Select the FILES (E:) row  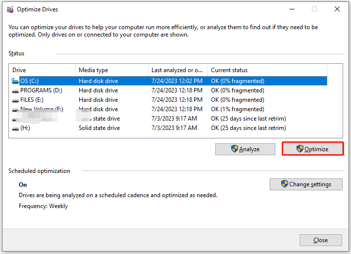coord(169,100)
